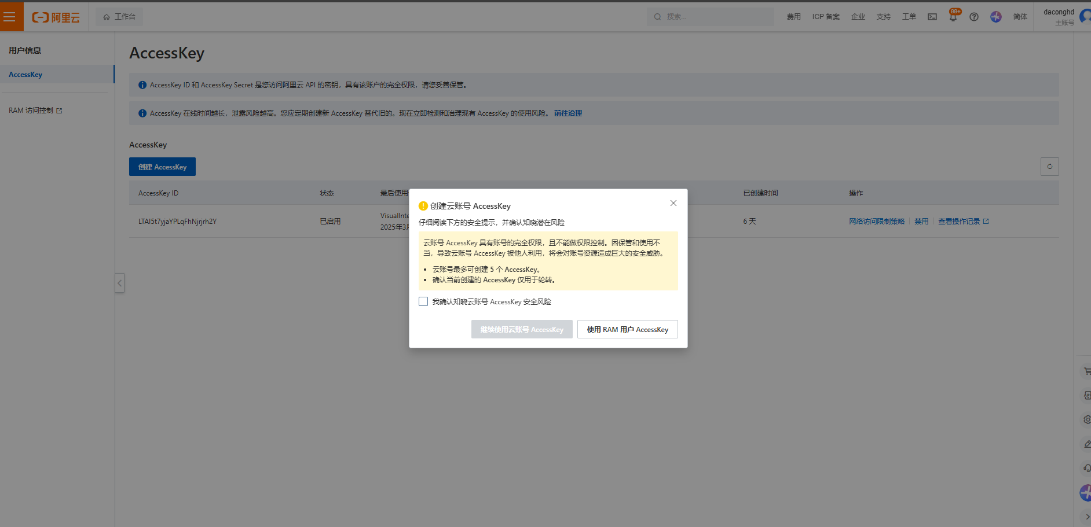Open the AI assistant icon in top bar
This screenshot has width=1091, height=527.
tap(996, 17)
